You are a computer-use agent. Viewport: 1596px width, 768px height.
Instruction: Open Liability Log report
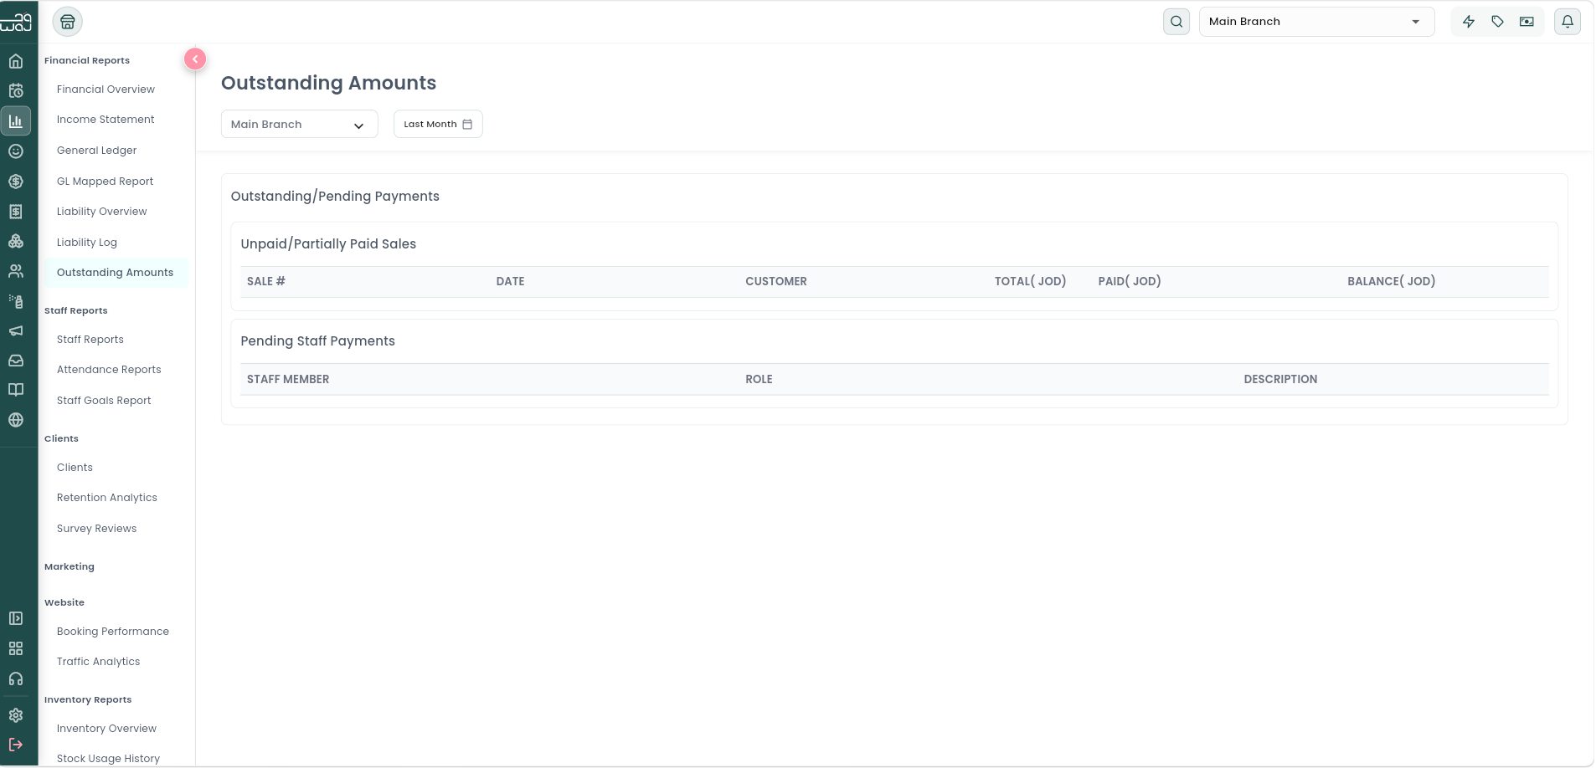[87, 243]
